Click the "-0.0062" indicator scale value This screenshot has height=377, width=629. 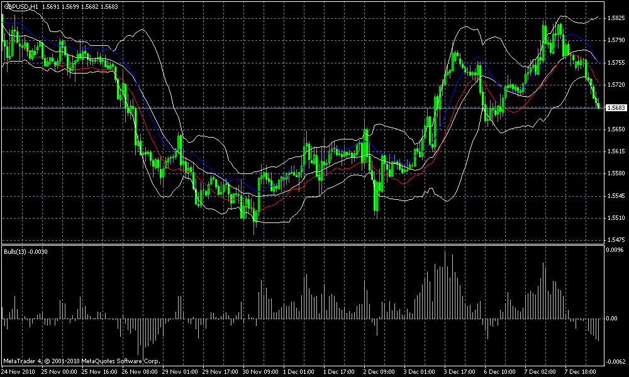coord(615,362)
